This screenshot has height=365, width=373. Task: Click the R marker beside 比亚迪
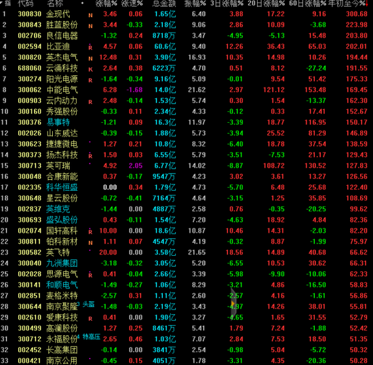[x=90, y=47]
